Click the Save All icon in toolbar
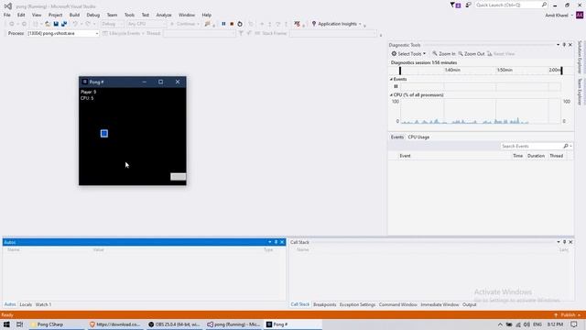This screenshot has height=330, width=586. click(64, 24)
